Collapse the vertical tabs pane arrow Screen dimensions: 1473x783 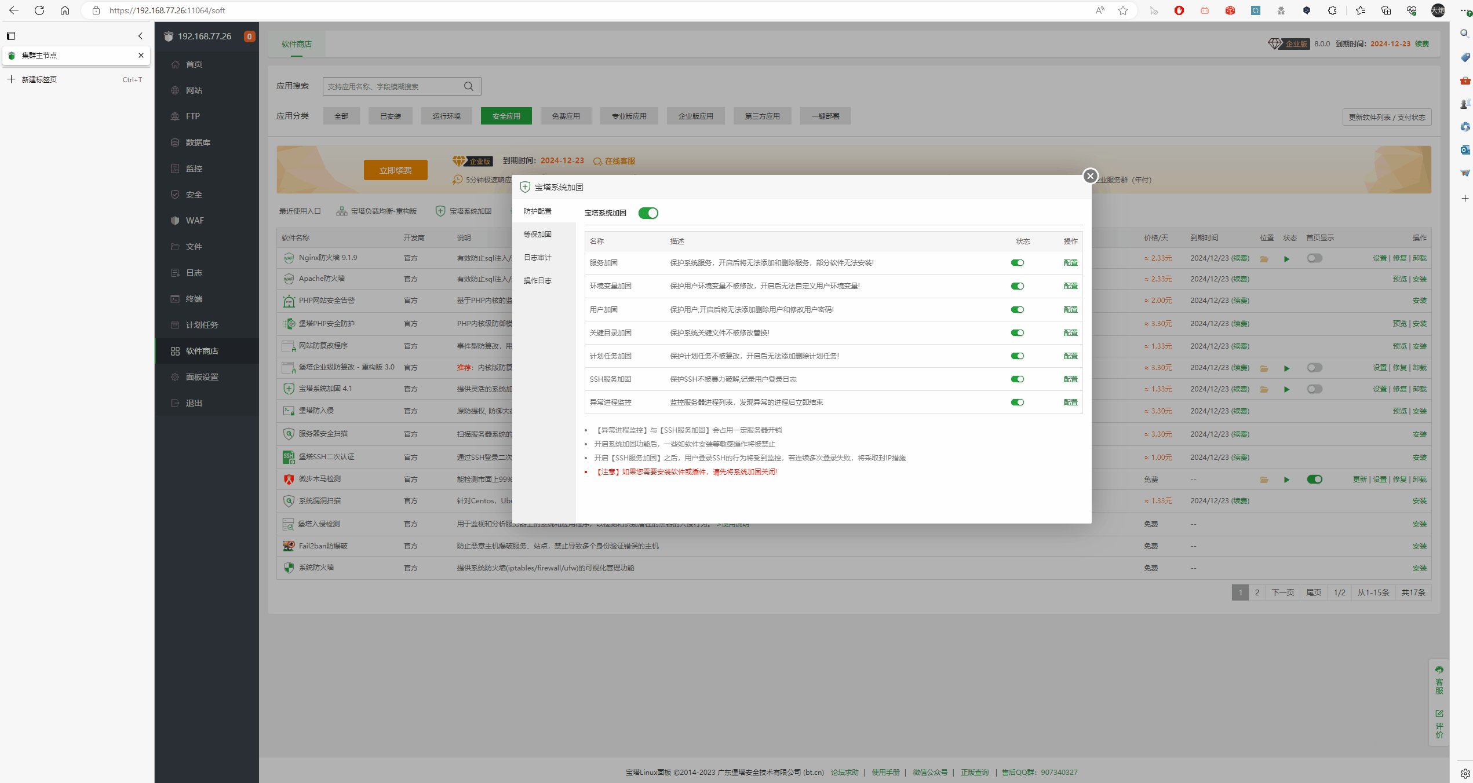[140, 36]
